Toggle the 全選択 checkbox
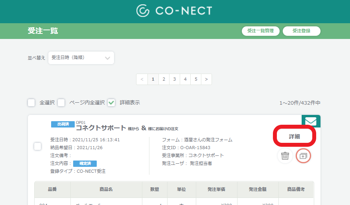 31,103
